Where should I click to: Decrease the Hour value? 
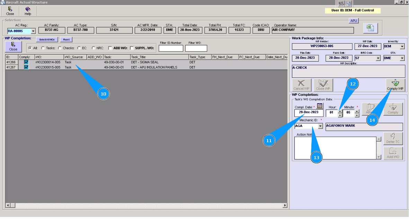340,115
